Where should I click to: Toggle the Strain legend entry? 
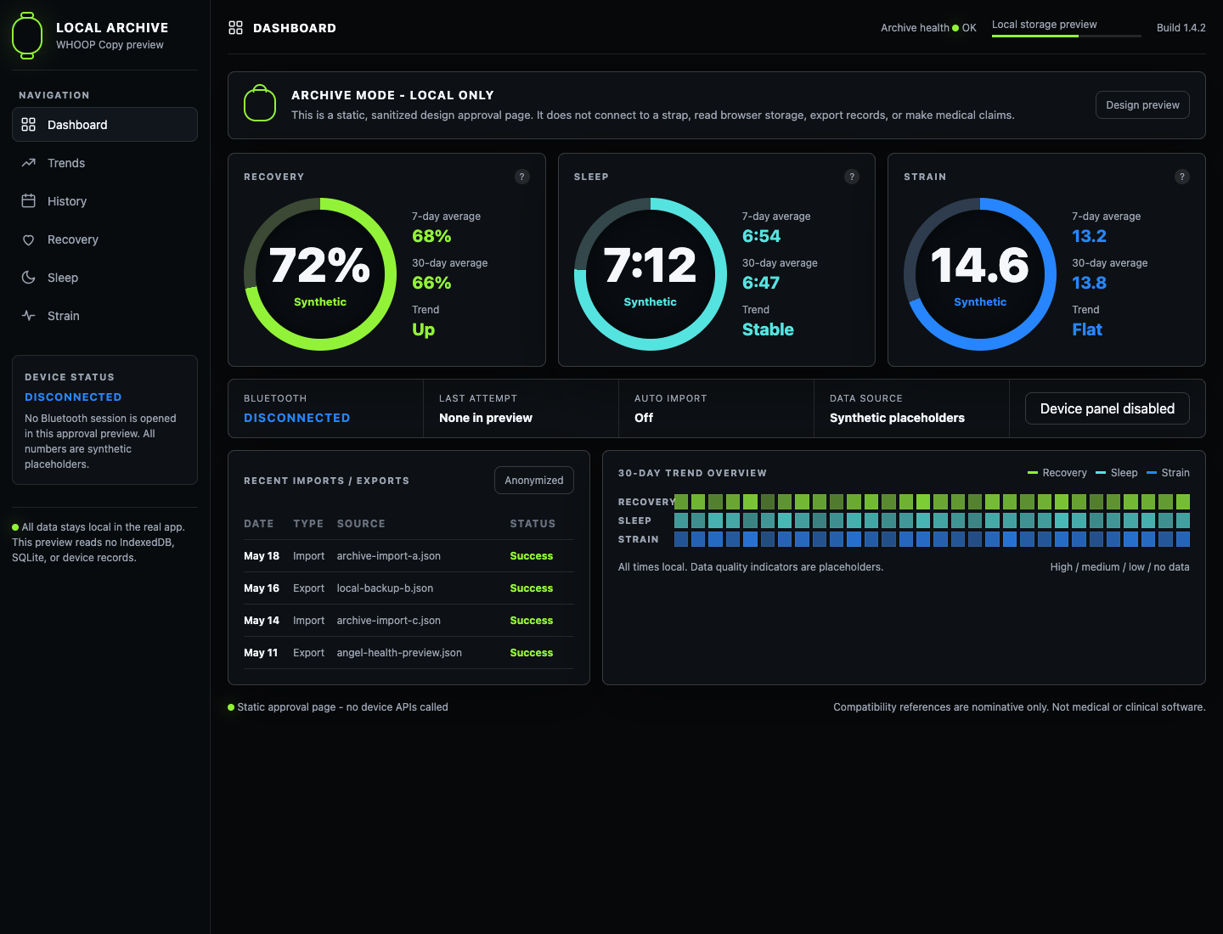1168,473
